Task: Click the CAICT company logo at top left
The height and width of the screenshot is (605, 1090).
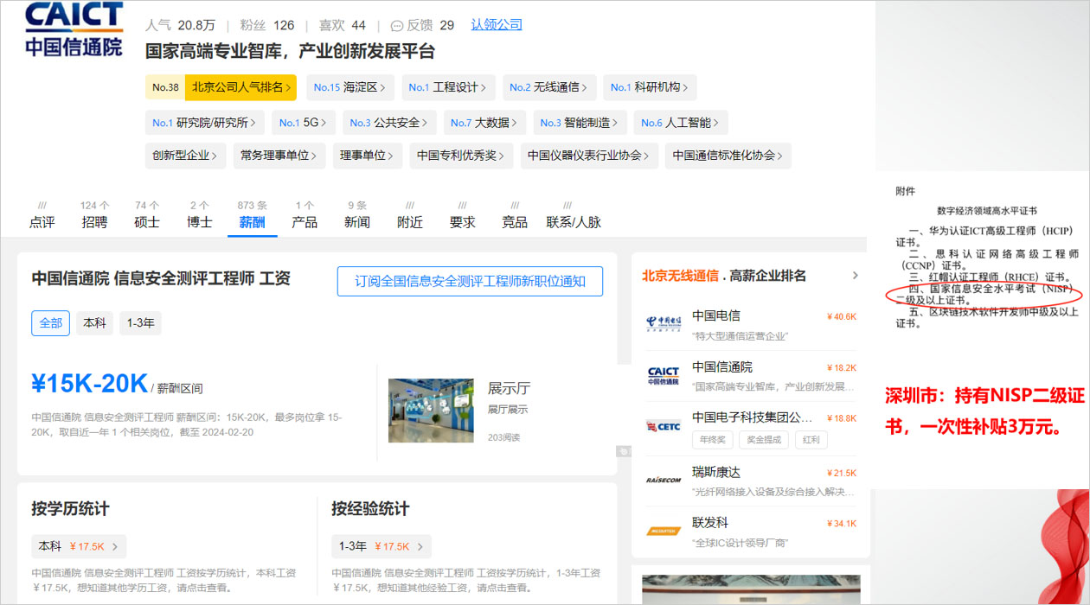Action: 74,30
